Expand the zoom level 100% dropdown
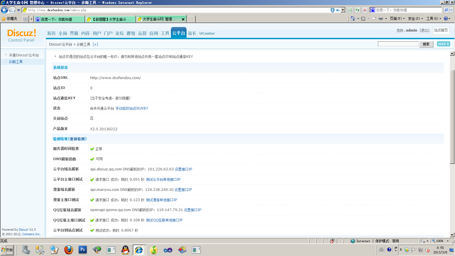Screen dimensions: 455x256 pyautogui.click(x=448, y=241)
